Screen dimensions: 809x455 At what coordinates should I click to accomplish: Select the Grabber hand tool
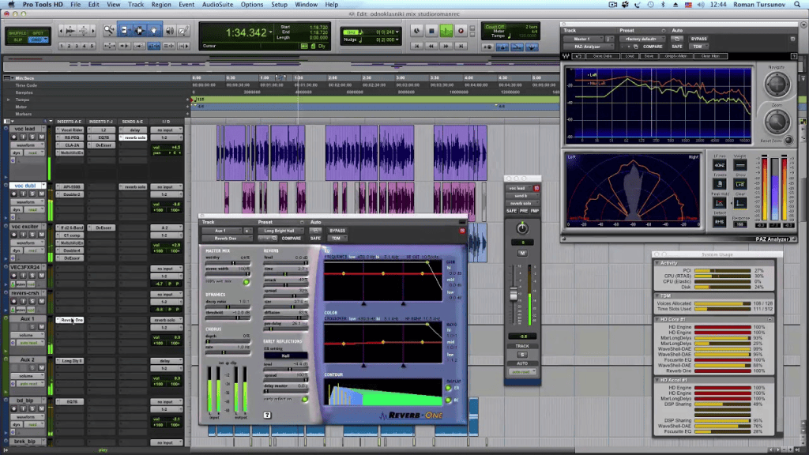click(x=154, y=31)
